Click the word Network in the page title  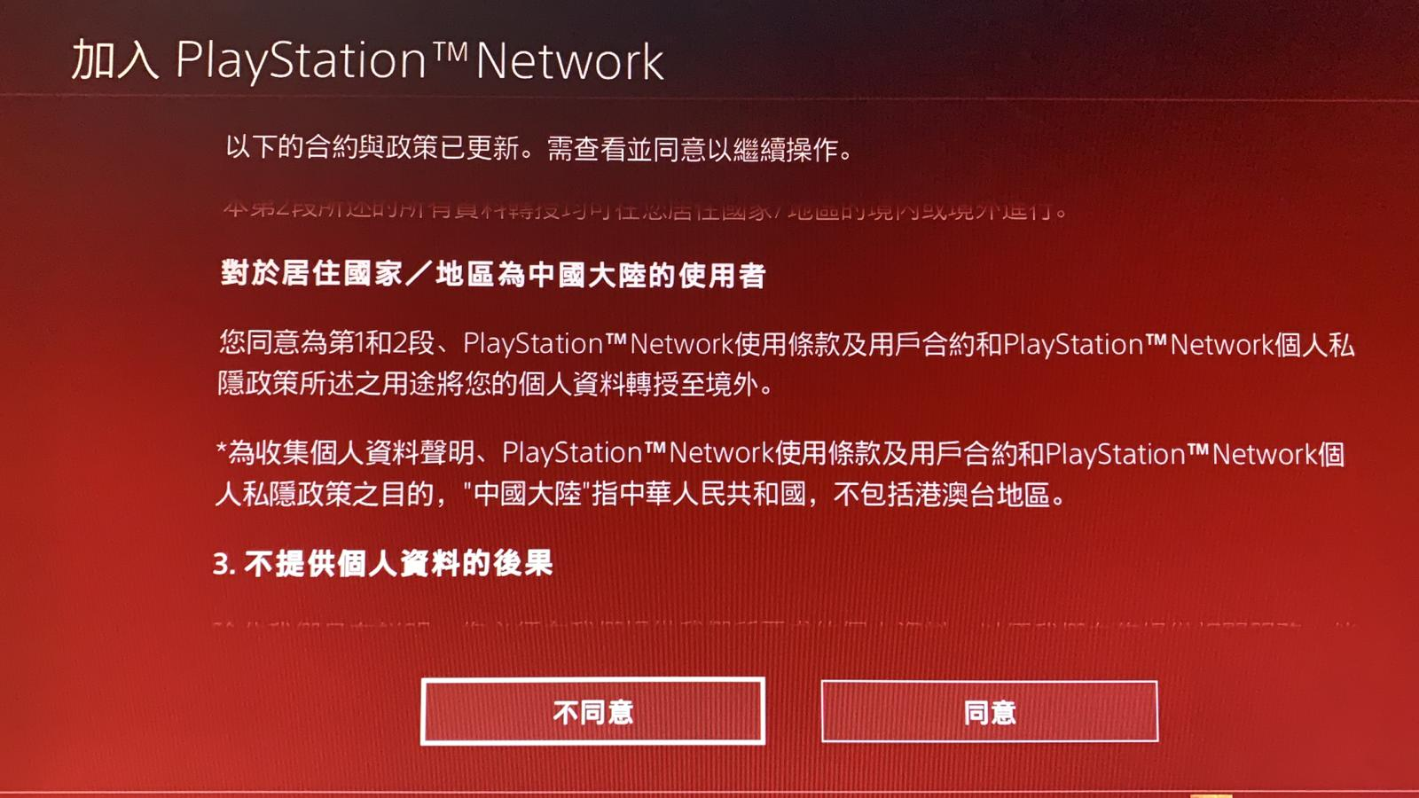tap(569, 62)
